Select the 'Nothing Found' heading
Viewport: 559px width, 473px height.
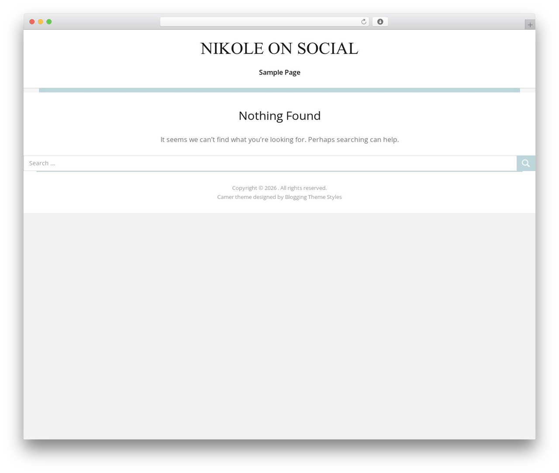pos(279,116)
